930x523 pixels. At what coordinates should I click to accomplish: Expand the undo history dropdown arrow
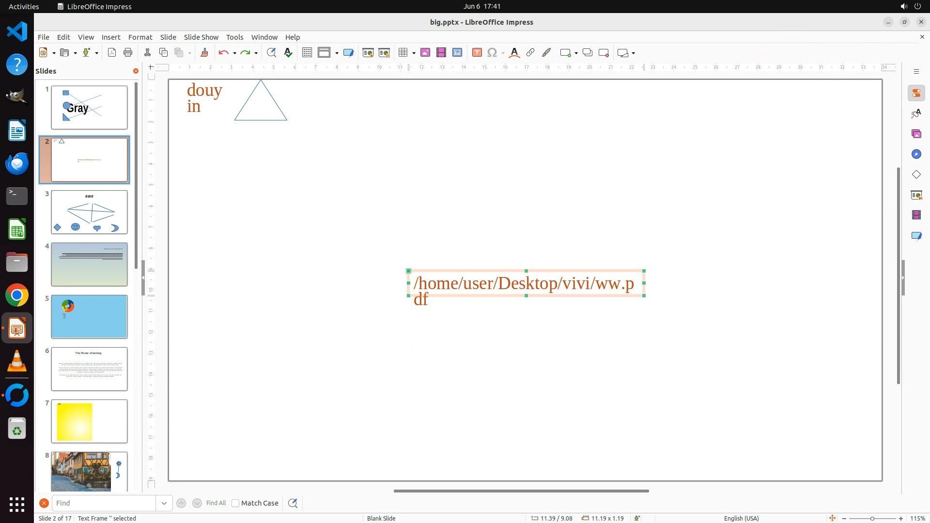click(234, 53)
